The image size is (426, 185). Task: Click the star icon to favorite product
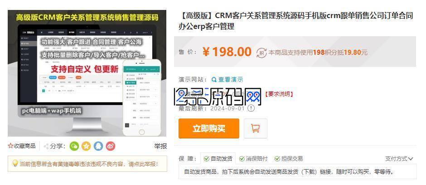(x=10, y=146)
